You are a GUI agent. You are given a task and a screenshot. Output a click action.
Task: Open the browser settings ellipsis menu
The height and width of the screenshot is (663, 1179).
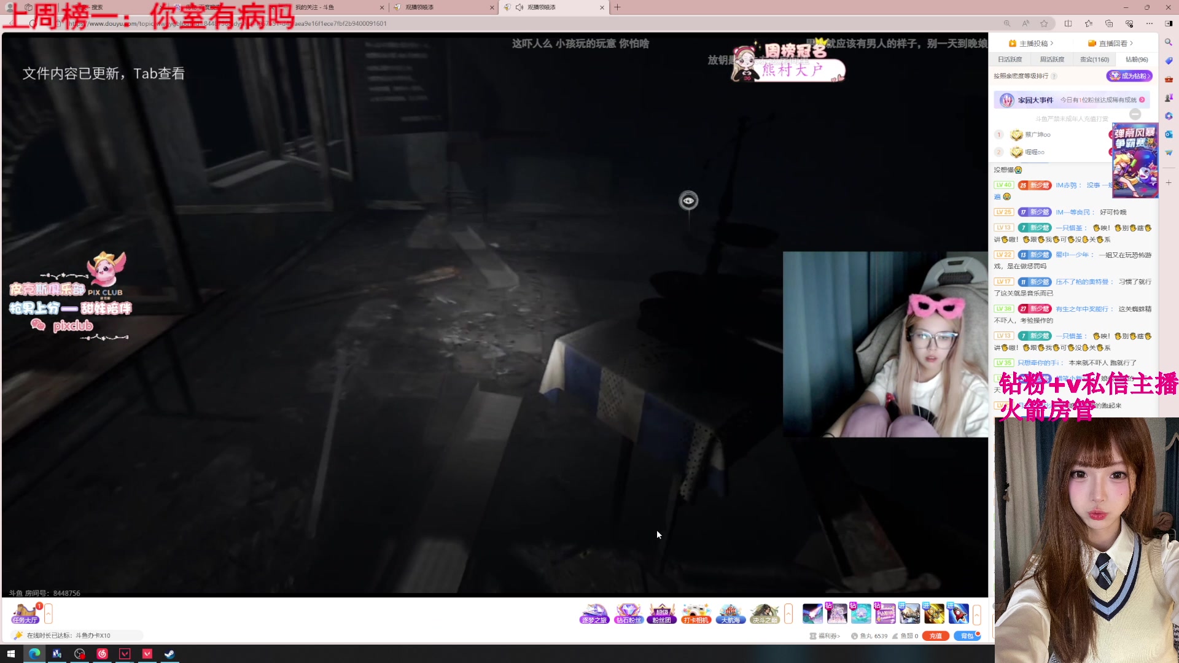point(1150,23)
